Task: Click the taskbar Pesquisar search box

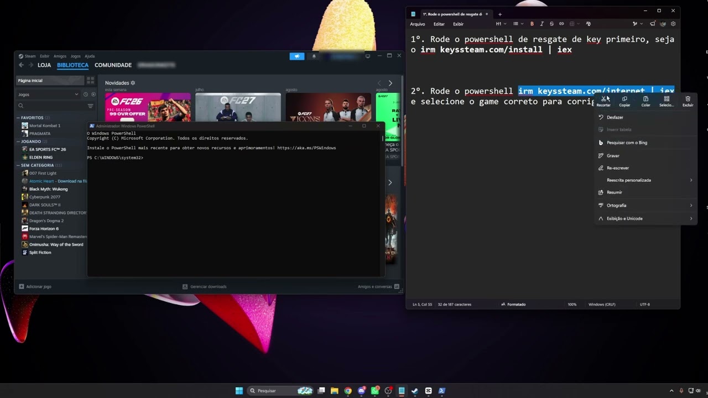Action: click(280, 391)
